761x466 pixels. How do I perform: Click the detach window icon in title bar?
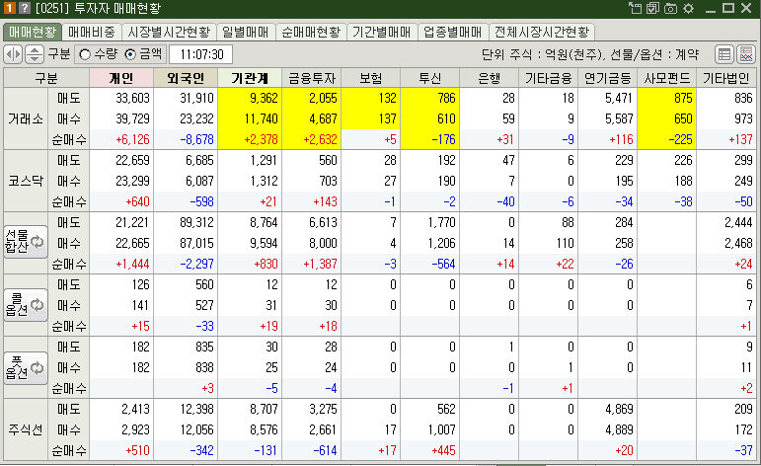(636, 8)
